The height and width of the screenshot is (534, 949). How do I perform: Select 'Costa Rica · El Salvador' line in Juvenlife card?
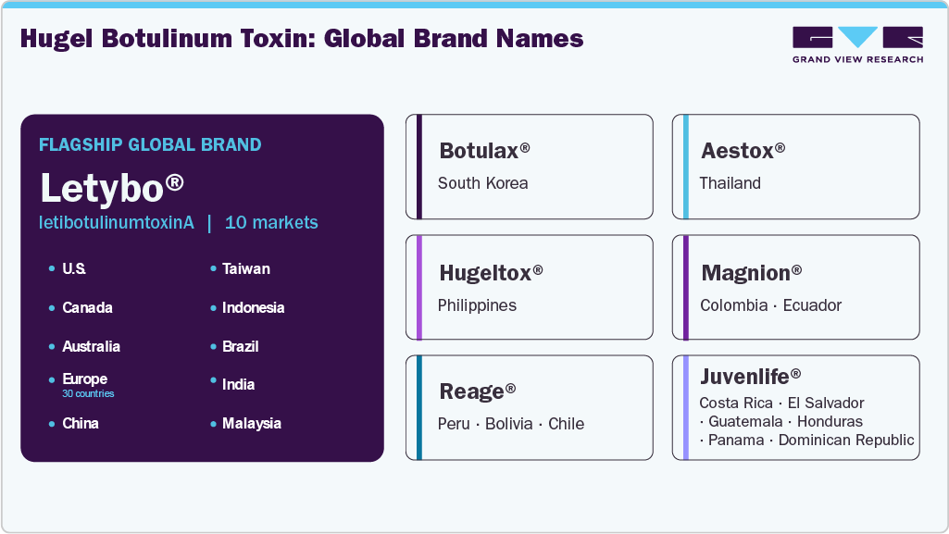[x=781, y=403]
